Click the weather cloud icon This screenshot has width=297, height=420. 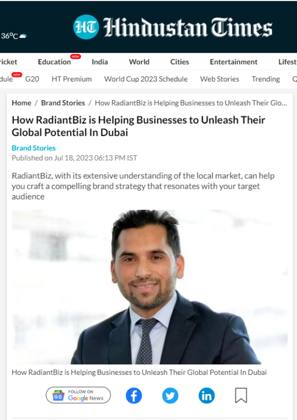coord(23,36)
